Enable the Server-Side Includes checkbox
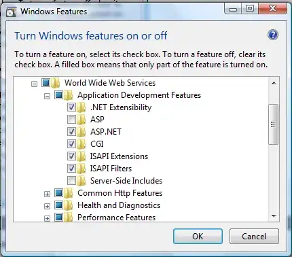The width and height of the screenshot is (292, 257). pos(71,181)
